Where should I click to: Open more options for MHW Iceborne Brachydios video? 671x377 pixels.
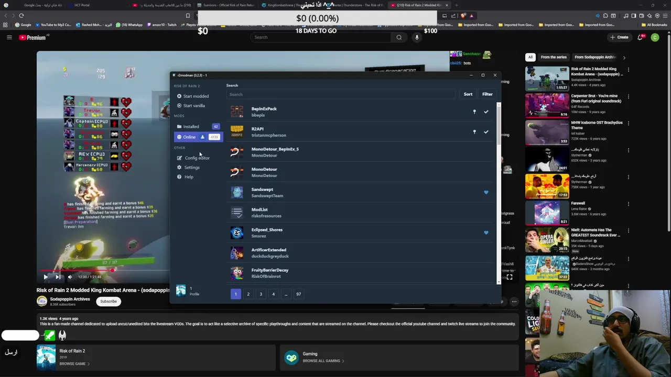click(x=628, y=123)
